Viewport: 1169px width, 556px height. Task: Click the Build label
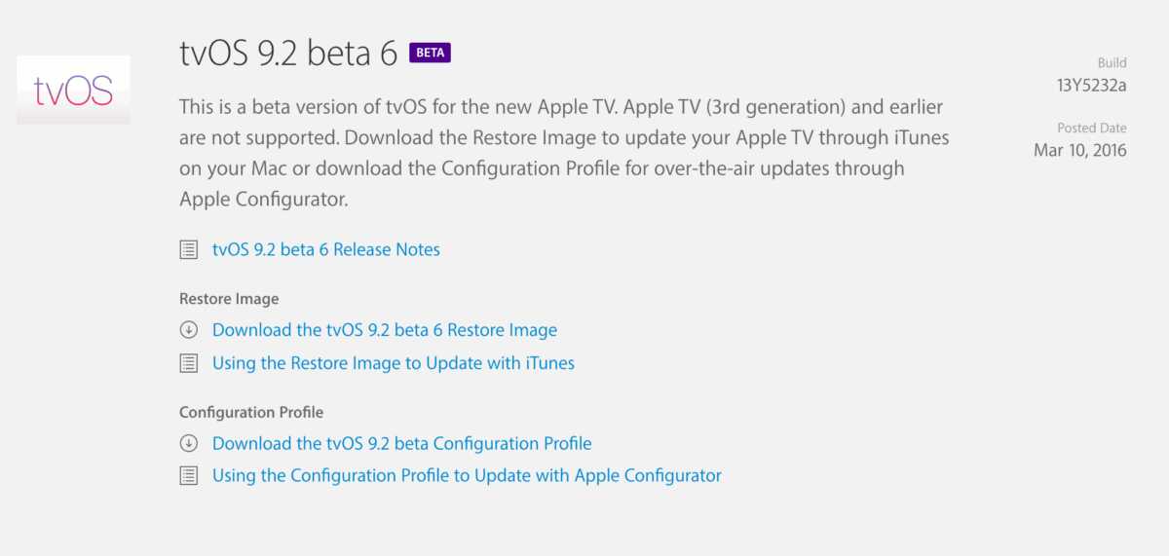(x=1112, y=62)
